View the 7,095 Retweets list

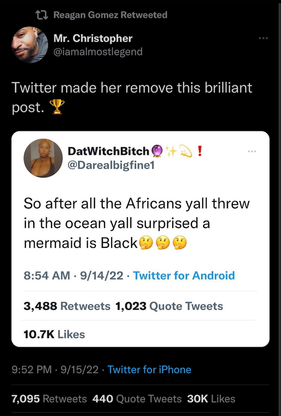[x=49, y=399]
